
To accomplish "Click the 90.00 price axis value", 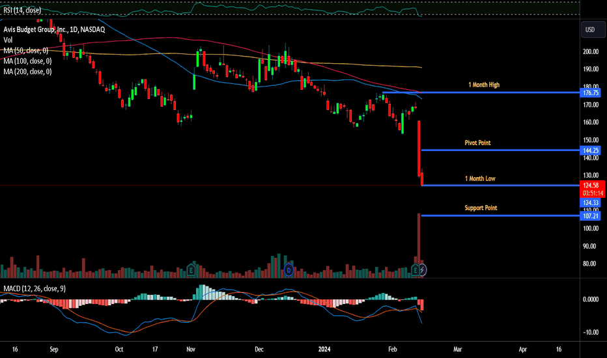I will tap(589, 246).
